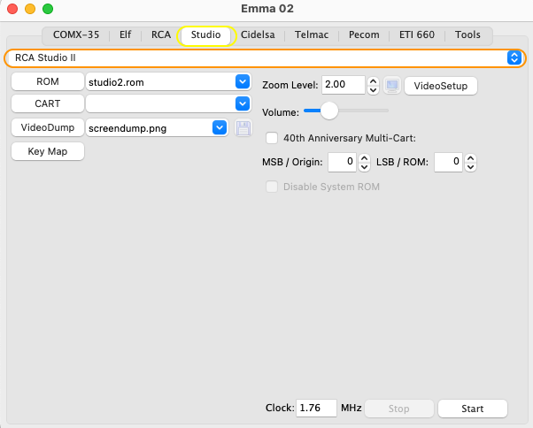Click the Zoom Level input field
This screenshot has height=428, width=533.
(344, 85)
